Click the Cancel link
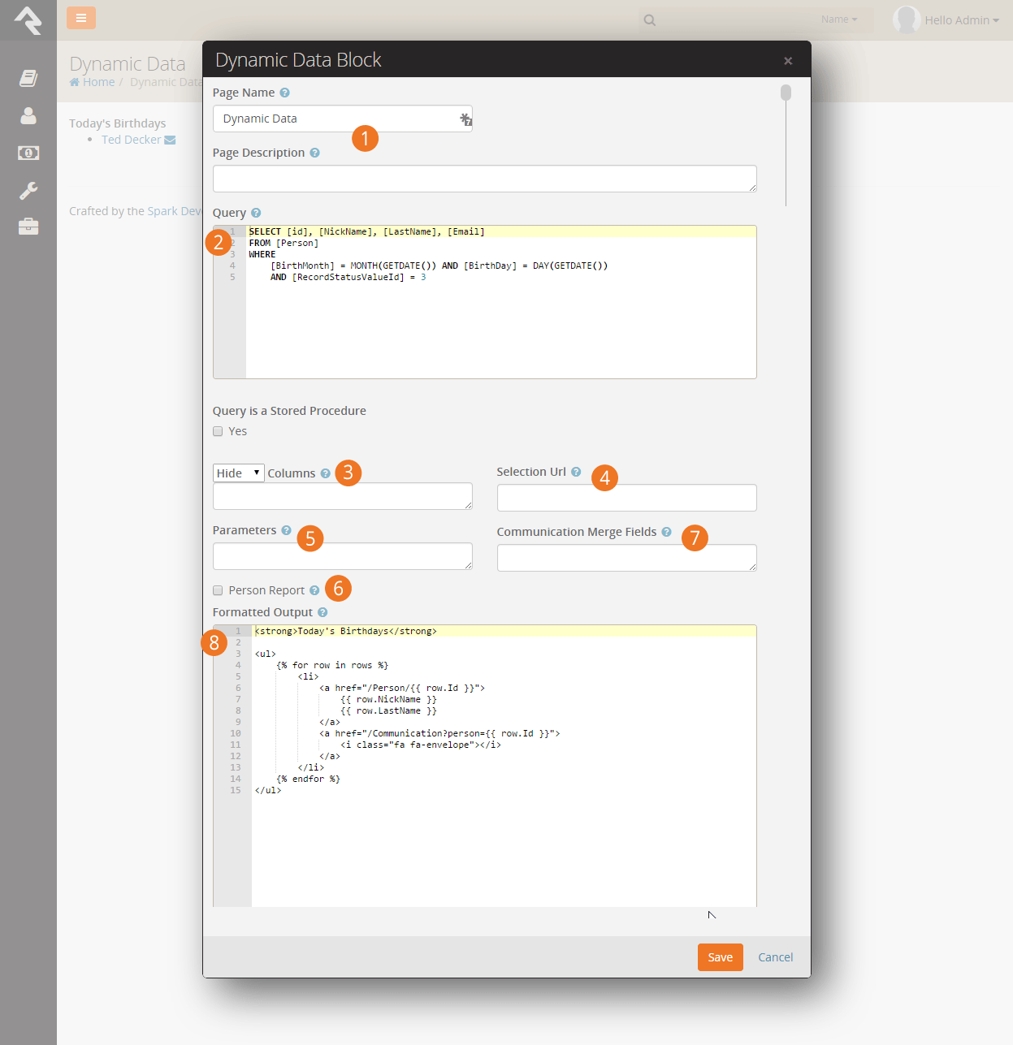The width and height of the screenshot is (1013, 1045). 776,957
